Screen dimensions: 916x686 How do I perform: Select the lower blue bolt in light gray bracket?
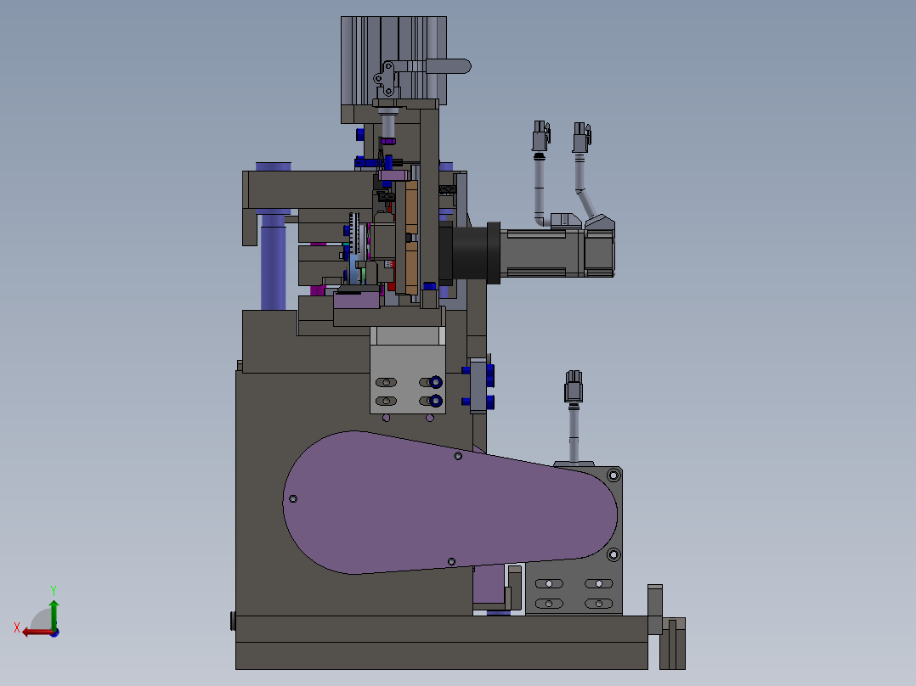point(436,401)
